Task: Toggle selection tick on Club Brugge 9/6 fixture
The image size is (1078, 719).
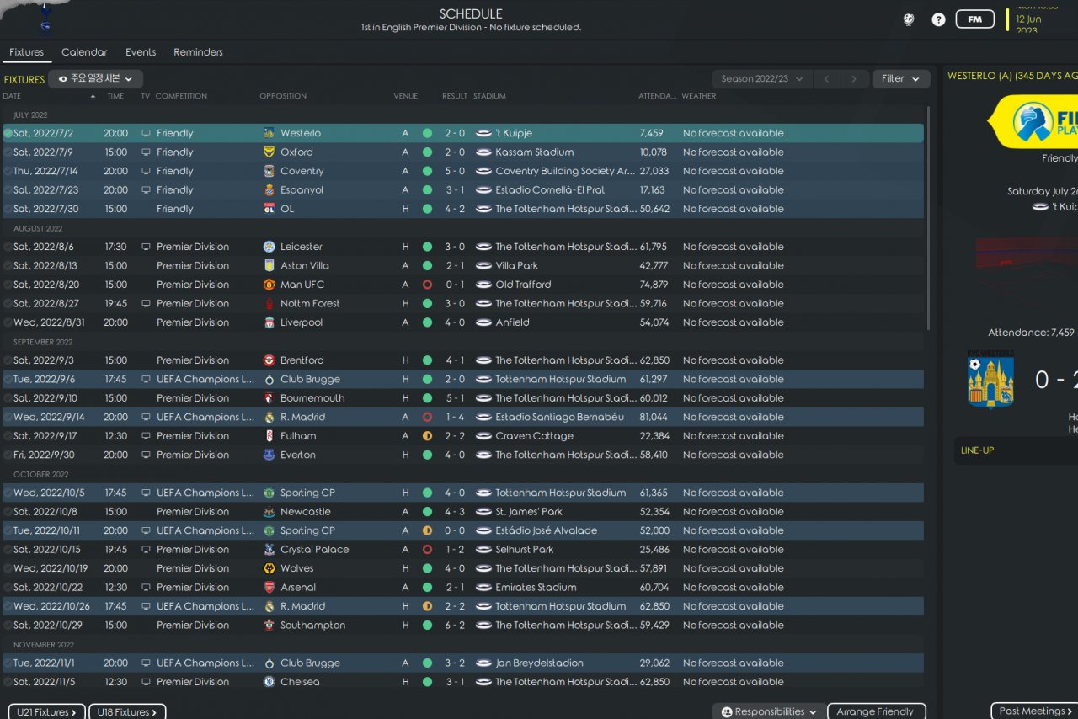Action: 8,379
